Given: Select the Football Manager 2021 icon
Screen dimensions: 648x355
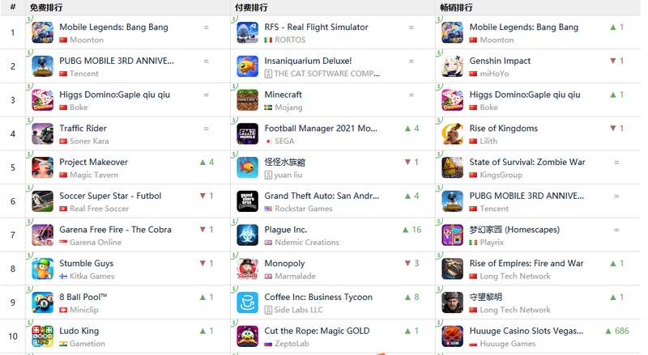Looking at the screenshot, I should tap(247, 134).
